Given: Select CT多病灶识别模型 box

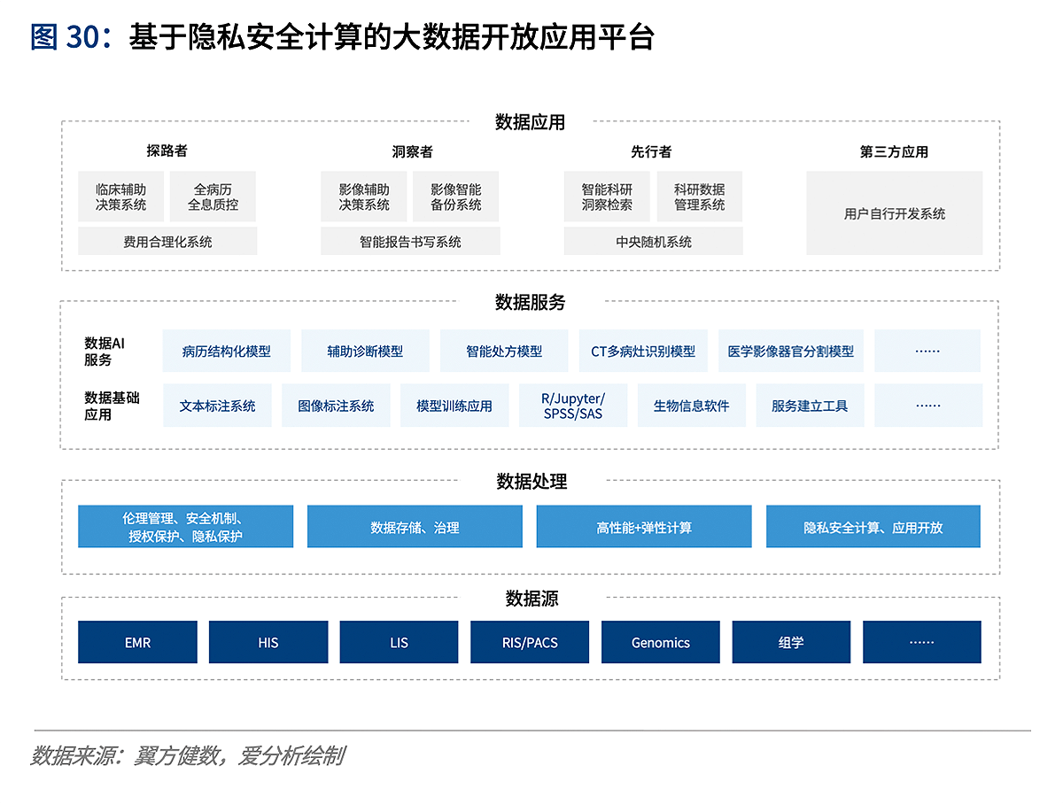Looking at the screenshot, I should [x=643, y=351].
